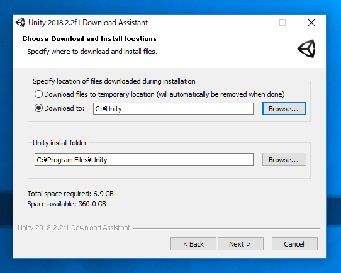341x273 pixels.
Task: Go to the previous step with Back
Action: 193,244
